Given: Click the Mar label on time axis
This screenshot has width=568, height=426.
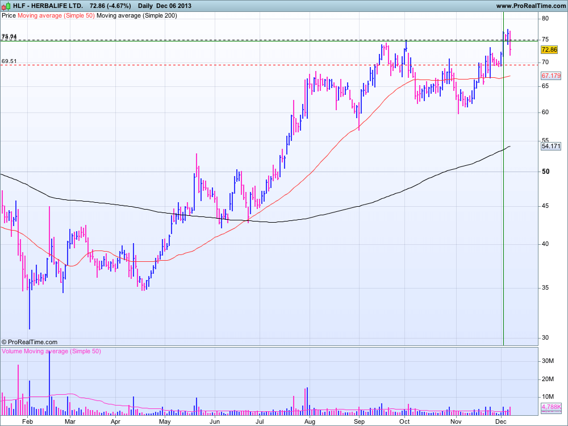Looking at the screenshot, I should point(70,421).
